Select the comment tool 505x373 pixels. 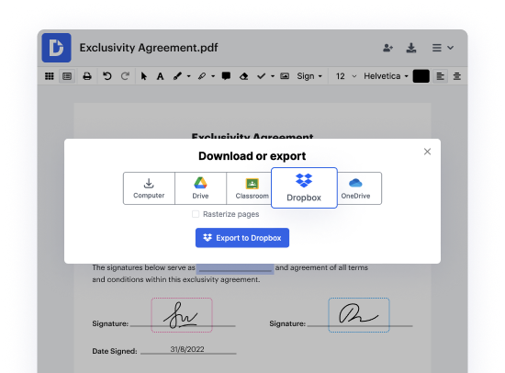click(226, 76)
